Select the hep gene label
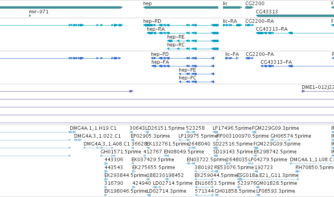Viewport: 334px width, 197px height. [148, 4]
